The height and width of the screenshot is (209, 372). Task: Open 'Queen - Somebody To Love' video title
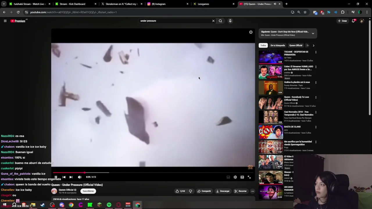coord(296,98)
